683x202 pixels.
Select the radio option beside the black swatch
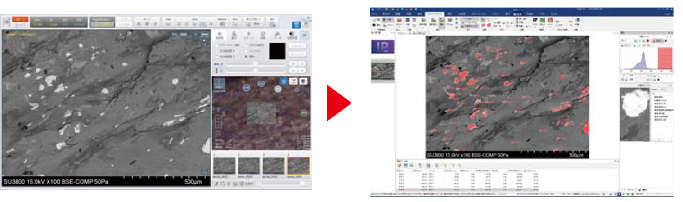[x=246, y=57]
